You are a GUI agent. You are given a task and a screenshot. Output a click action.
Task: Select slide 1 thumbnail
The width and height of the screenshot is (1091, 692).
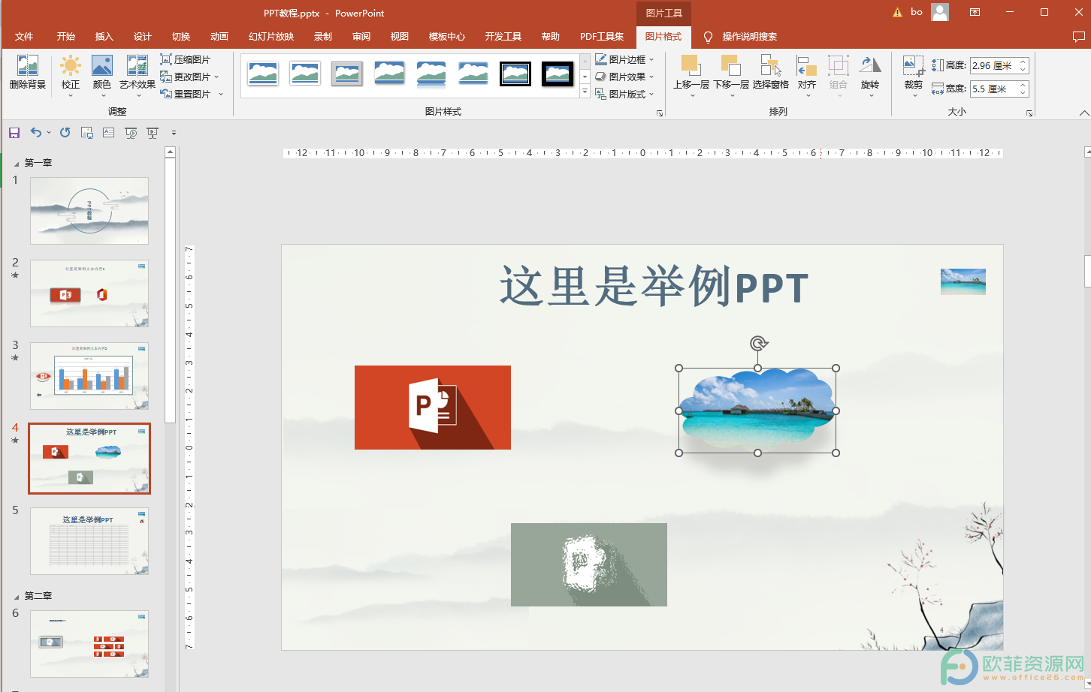[89, 211]
